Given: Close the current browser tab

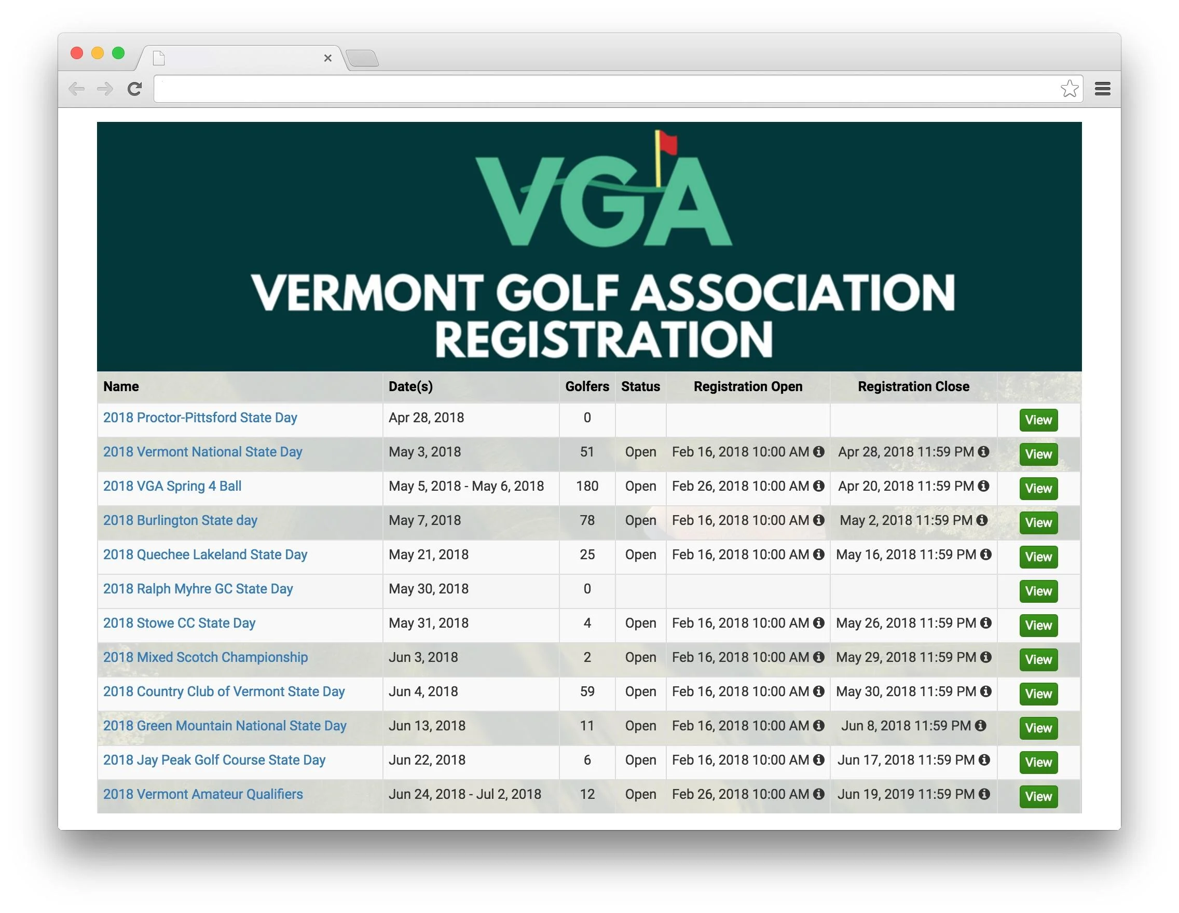Looking at the screenshot, I should point(327,58).
